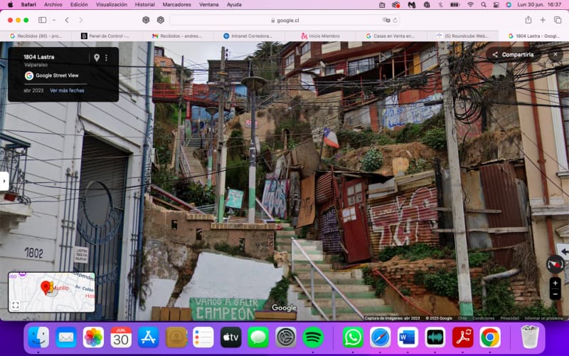Open sidebar options dropdown chevron

(x=54, y=20)
